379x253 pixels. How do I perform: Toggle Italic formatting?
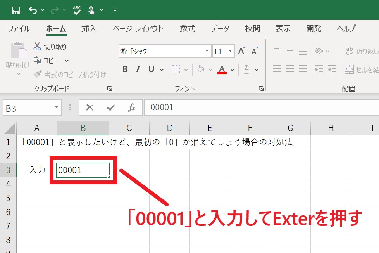click(138, 69)
